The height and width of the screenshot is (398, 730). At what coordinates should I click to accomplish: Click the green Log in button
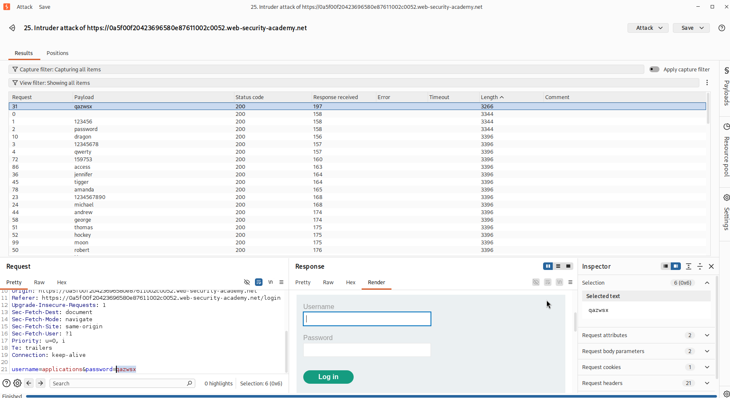tap(328, 377)
